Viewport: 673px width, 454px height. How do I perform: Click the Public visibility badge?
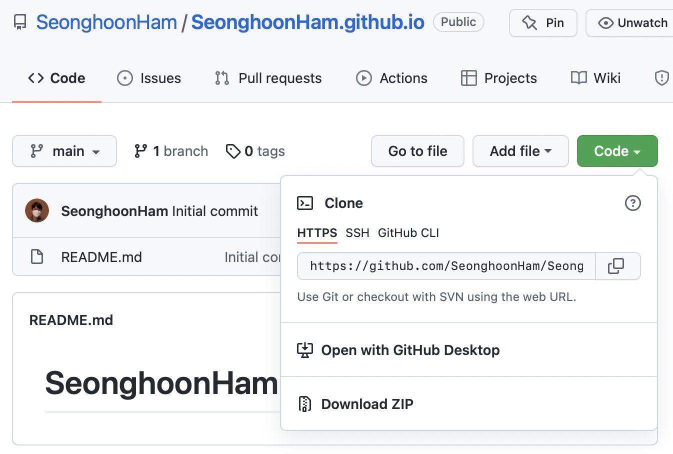[458, 22]
